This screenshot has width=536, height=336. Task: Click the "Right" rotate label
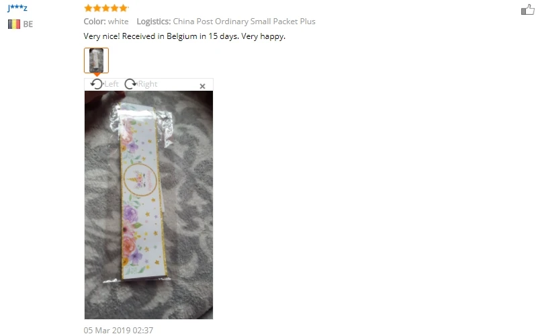148,84
